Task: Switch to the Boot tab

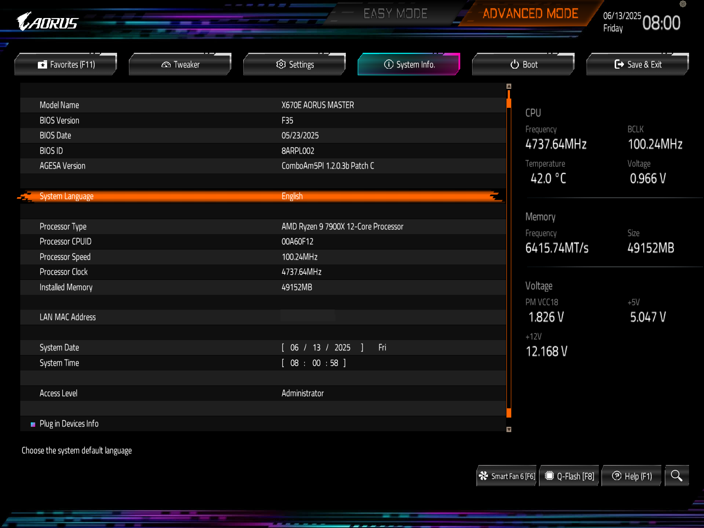Action: [x=524, y=64]
